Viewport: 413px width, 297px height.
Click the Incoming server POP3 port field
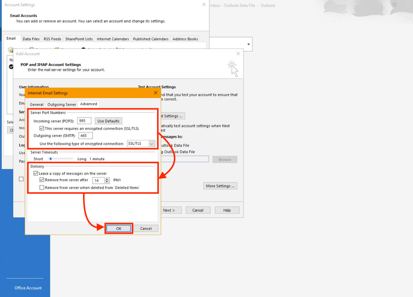pyautogui.click(x=84, y=121)
